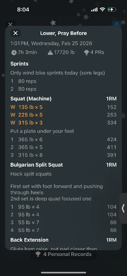Close the Lower, Pray Before workout card

tap(15, 33)
